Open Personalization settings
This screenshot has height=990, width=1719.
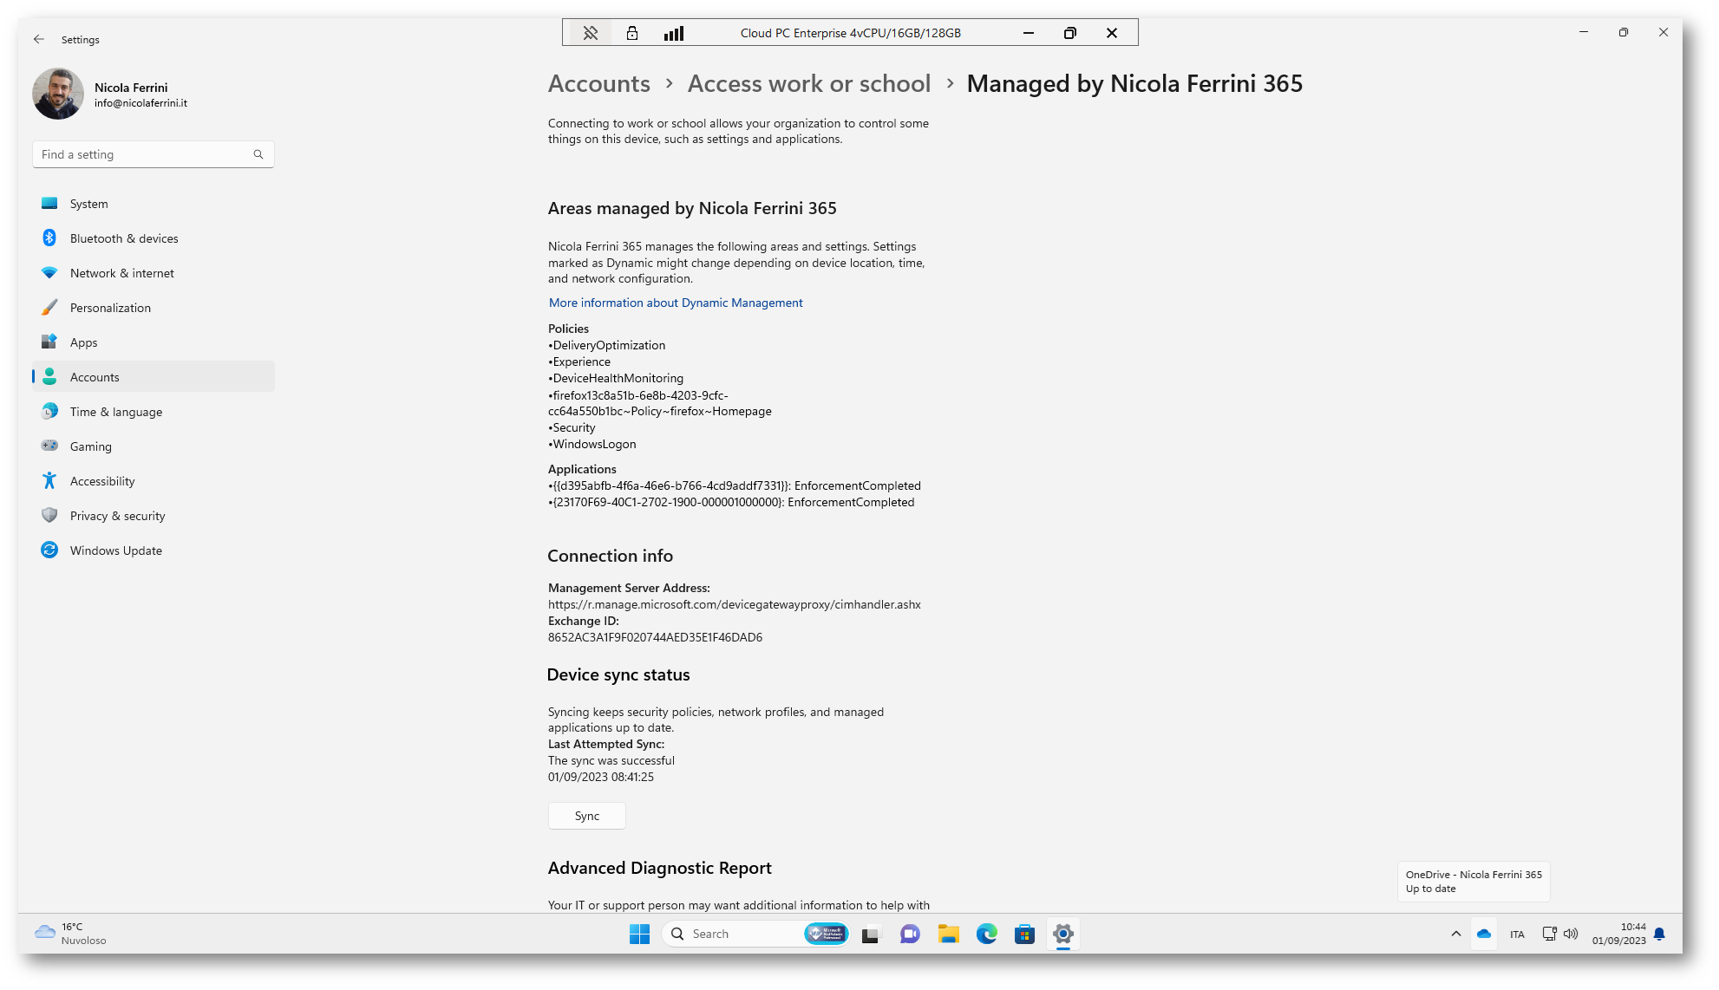coord(154,308)
